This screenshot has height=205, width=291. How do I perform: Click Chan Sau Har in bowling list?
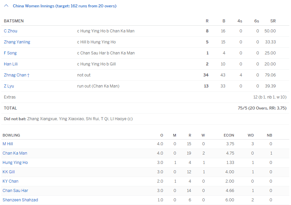[15, 191]
